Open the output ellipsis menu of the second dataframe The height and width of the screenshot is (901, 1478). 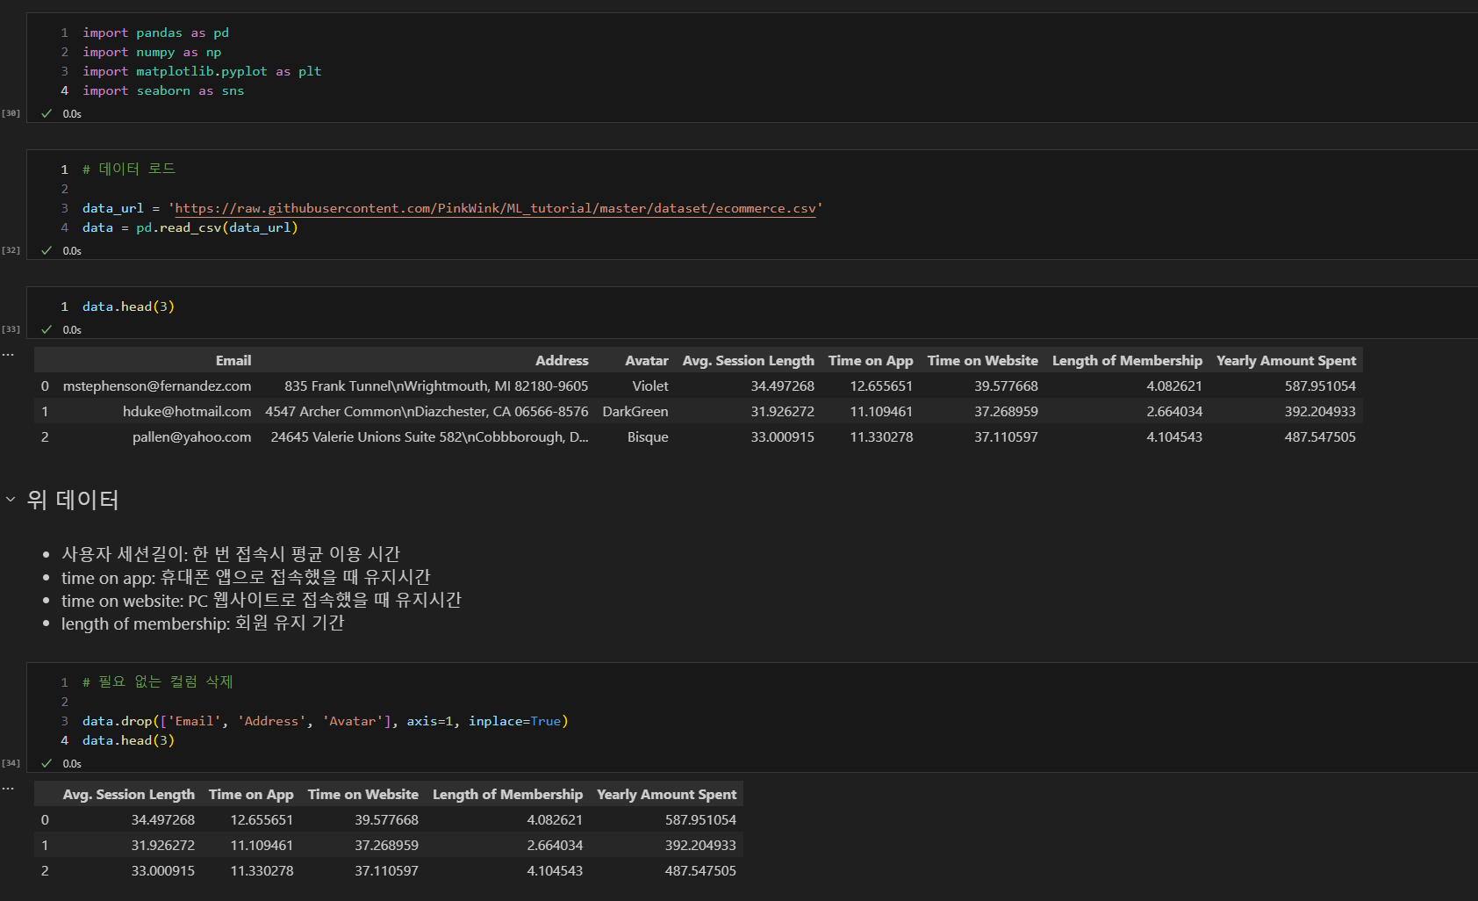8,789
